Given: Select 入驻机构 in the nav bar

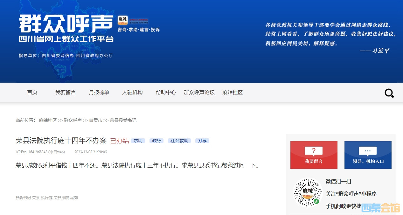Looking at the screenshot, I should (x=132, y=93).
